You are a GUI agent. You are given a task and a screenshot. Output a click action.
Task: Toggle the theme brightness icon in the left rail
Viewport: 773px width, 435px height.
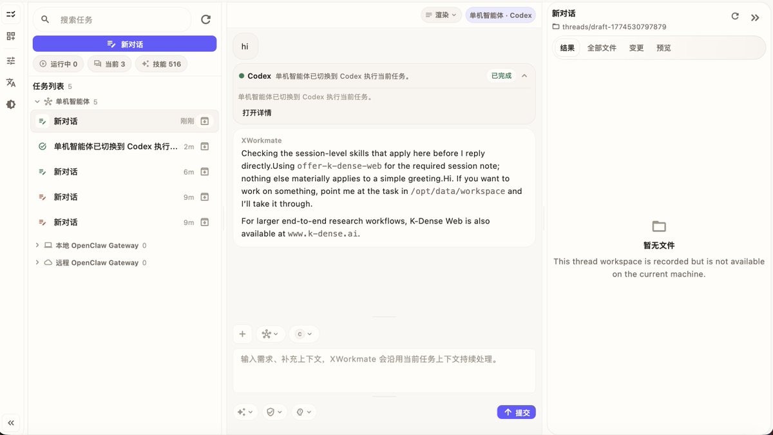[10, 104]
